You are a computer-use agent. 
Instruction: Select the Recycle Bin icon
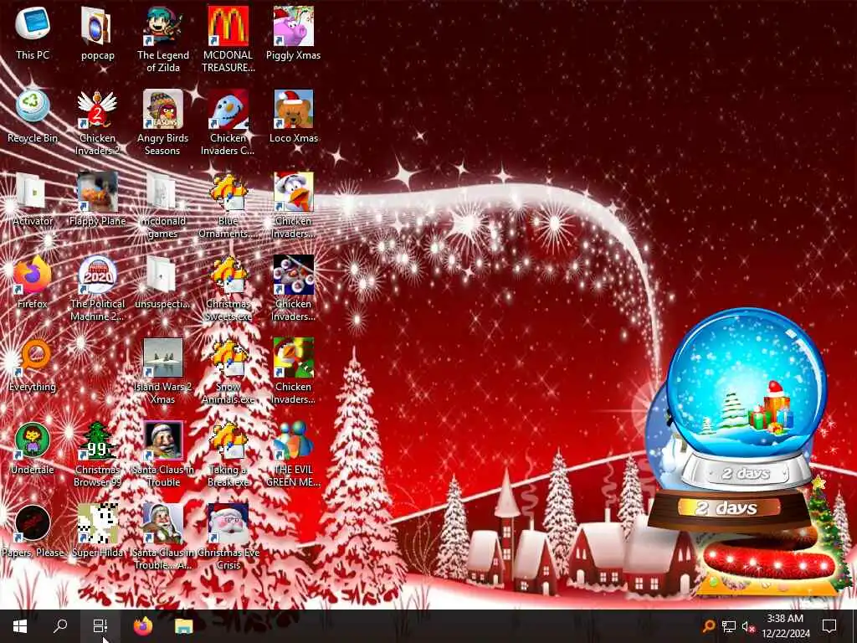coord(33,117)
